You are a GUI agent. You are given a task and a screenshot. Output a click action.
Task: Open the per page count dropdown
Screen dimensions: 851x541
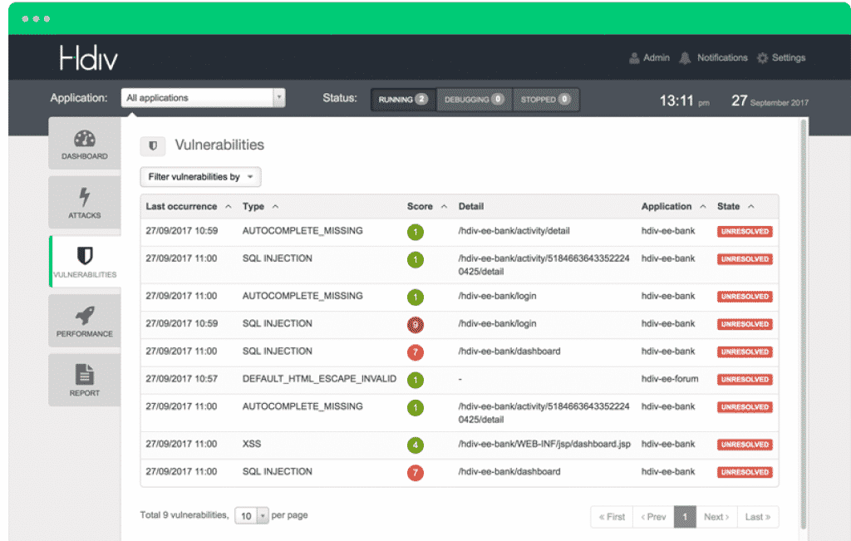pos(252,515)
